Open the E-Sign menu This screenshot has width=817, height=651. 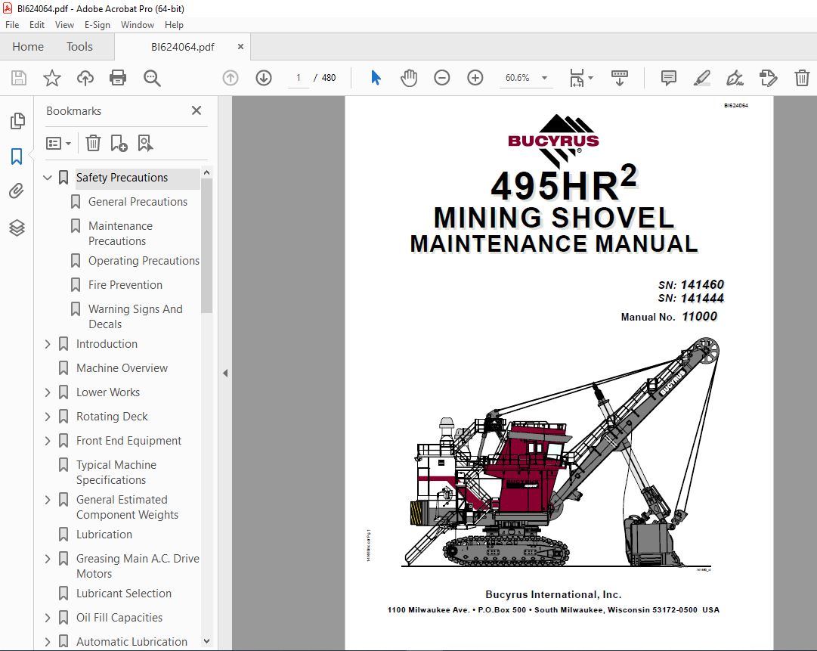tap(97, 25)
